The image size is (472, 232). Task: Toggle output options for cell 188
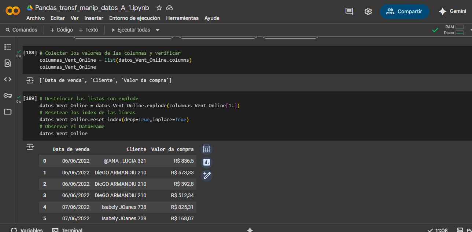(30, 80)
